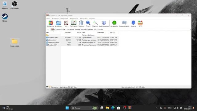This screenshot has width=197, height=111.
Task: Select OBS Studio desktop shortcut
Action: tap(14, 5)
